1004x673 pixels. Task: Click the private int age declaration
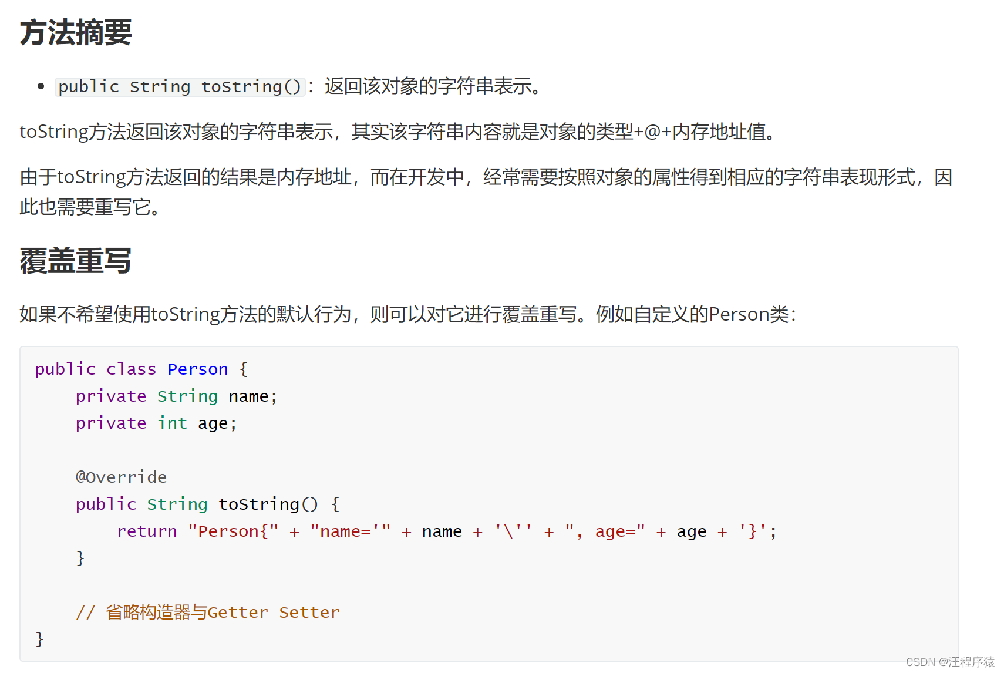(x=156, y=423)
